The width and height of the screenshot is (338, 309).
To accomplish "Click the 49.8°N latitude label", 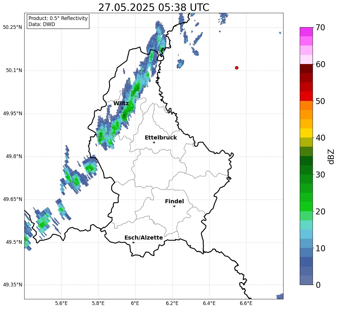I will point(14,156).
